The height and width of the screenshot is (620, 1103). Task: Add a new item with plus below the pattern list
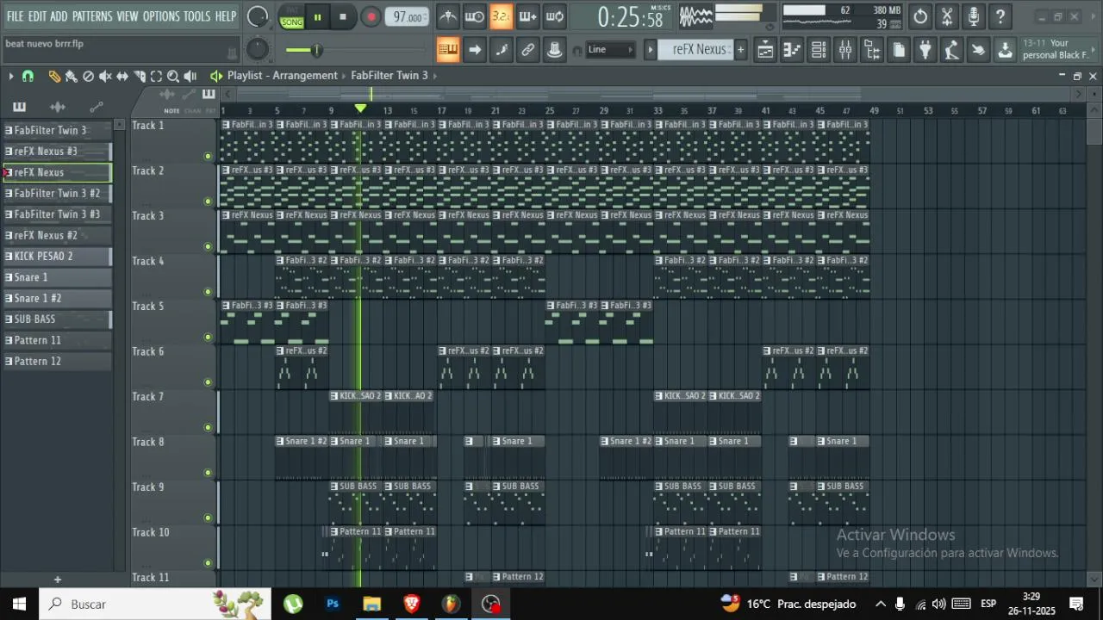point(58,580)
